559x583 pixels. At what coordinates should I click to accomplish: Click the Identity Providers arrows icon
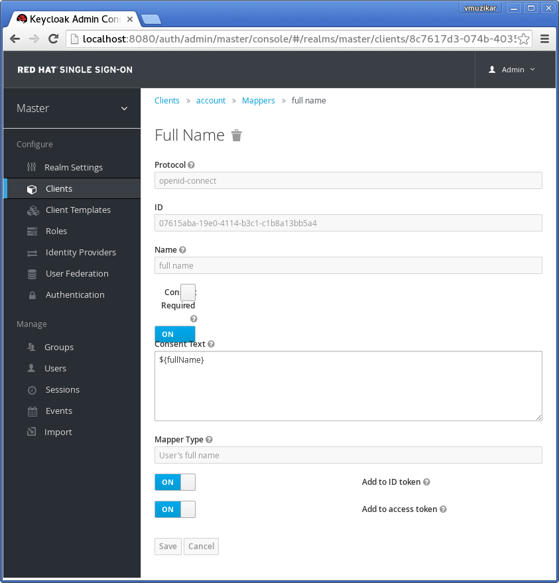pos(32,253)
